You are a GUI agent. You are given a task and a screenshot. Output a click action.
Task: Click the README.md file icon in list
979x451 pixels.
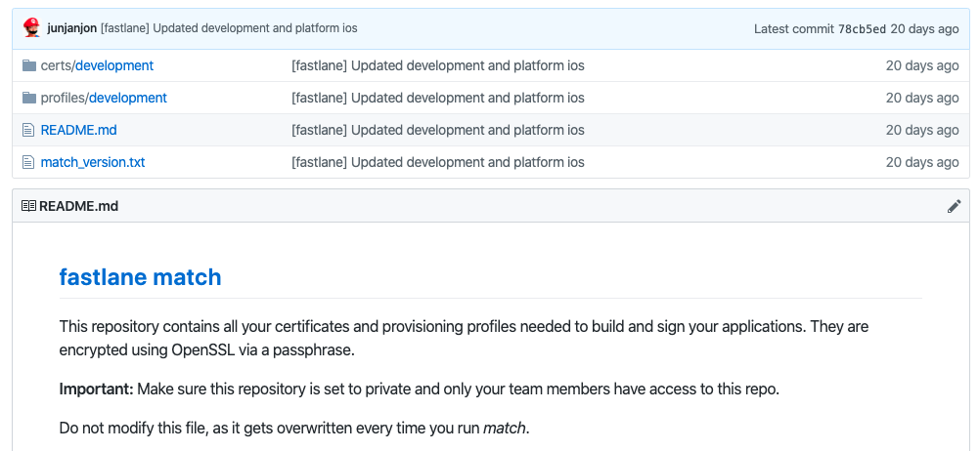pos(29,130)
